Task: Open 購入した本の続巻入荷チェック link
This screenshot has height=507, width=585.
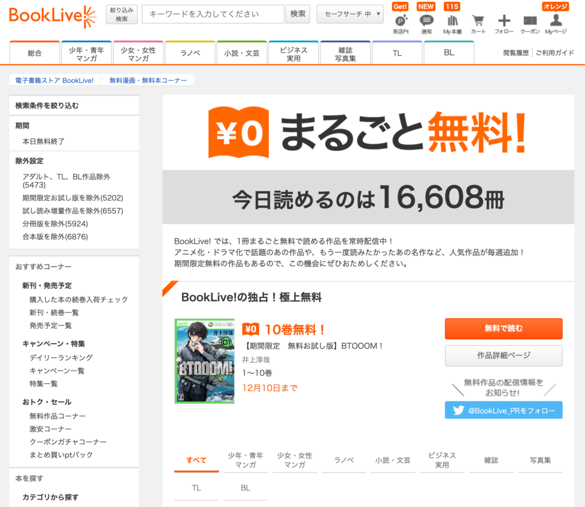Action: pyautogui.click(x=79, y=299)
